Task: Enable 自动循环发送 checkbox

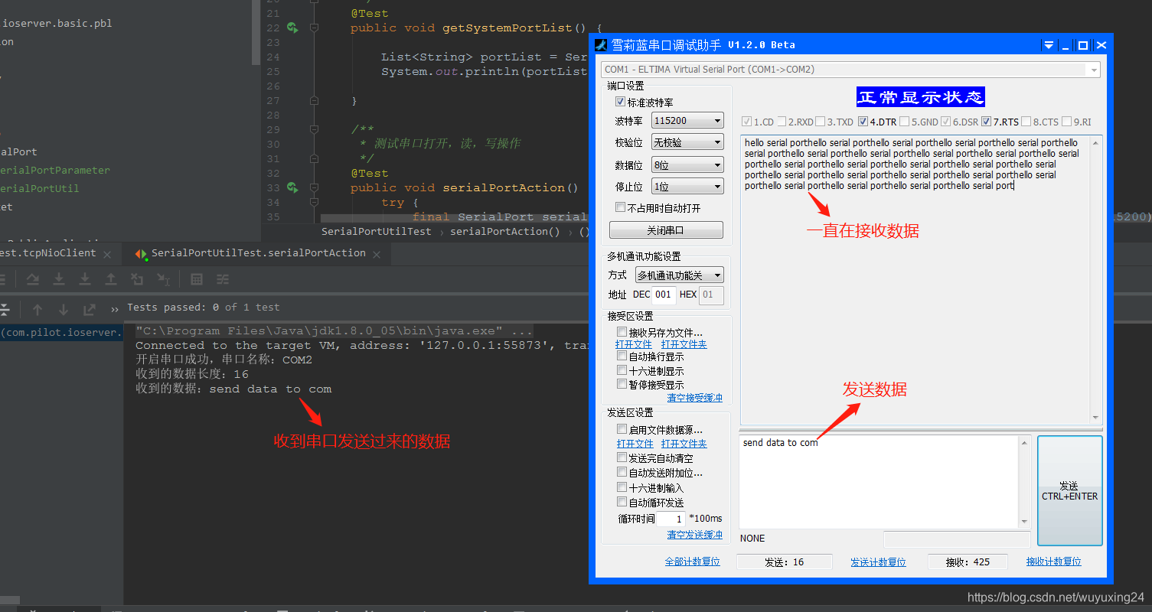Action: point(622,503)
